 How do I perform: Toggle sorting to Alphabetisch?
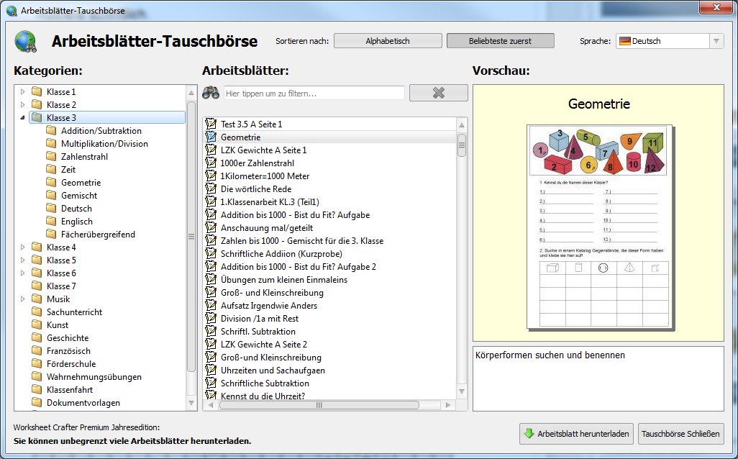click(388, 41)
